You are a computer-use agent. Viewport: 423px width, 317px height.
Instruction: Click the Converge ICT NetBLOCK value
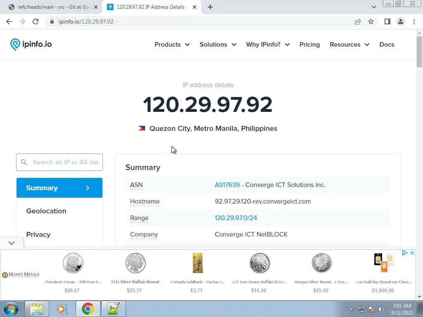pyautogui.click(x=251, y=234)
